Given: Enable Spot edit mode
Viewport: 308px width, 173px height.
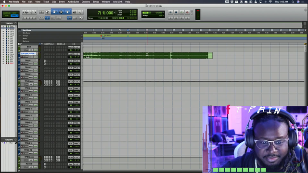Looking at the screenshot, I should click(x=15, y=13).
